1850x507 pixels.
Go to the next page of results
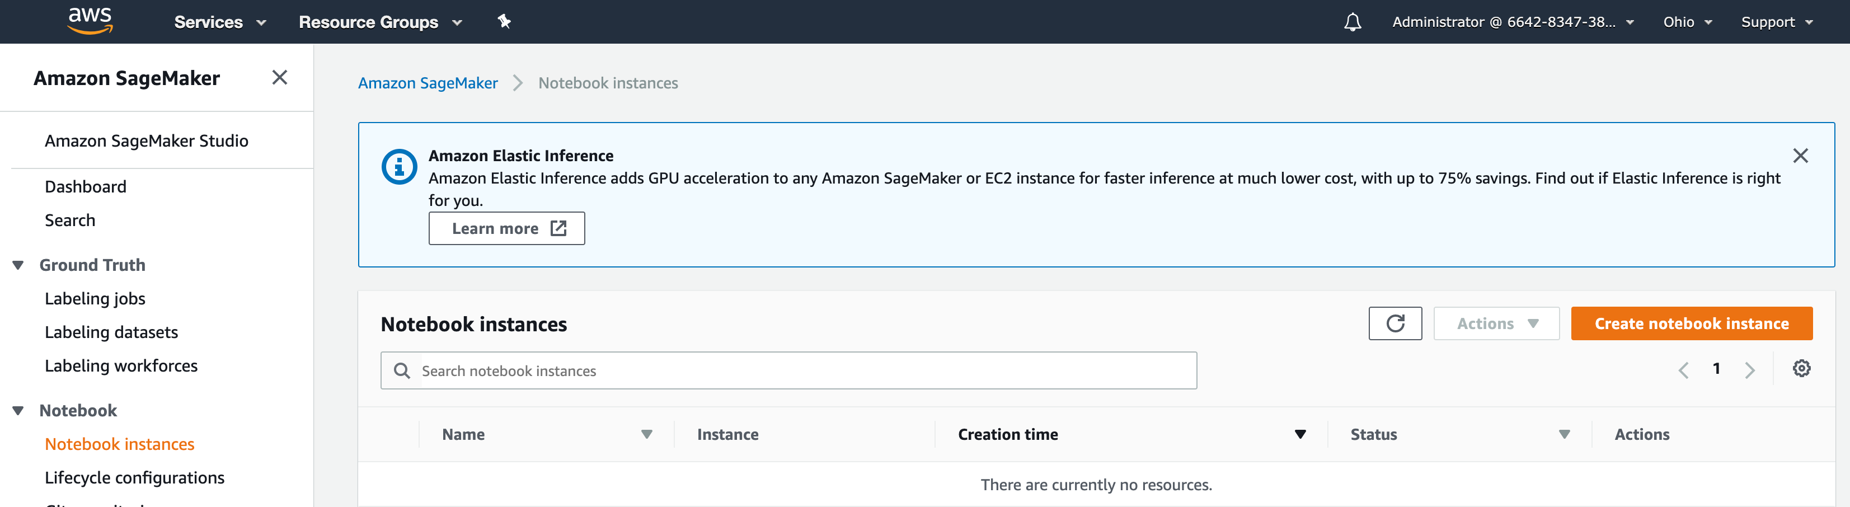(1750, 369)
